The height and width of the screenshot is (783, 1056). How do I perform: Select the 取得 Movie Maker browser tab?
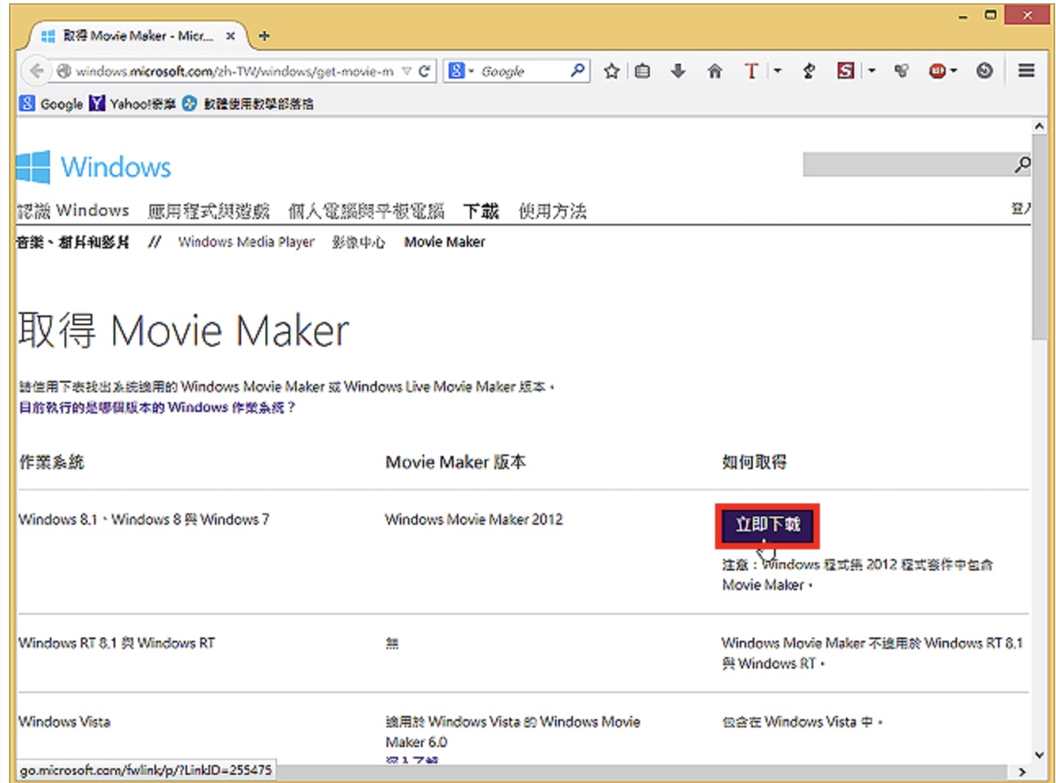[x=137, y=36]
